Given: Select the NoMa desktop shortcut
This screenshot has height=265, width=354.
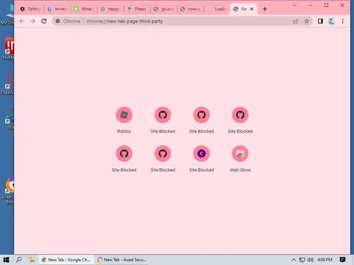Looking at the screenshot, I should (x=9, y=49).
